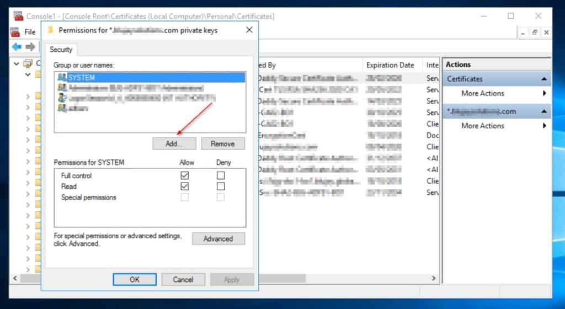565x309 pixels.
Task: Click the Console Root folder icon
Action: [28, 64]
